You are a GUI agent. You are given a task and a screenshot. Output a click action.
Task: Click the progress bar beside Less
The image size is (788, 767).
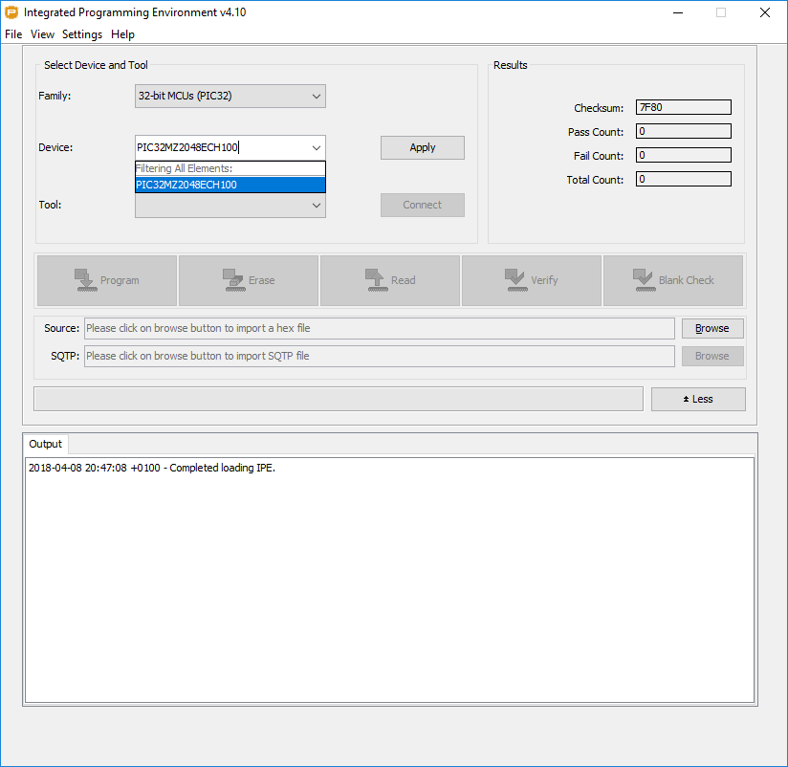click(338, 399)
